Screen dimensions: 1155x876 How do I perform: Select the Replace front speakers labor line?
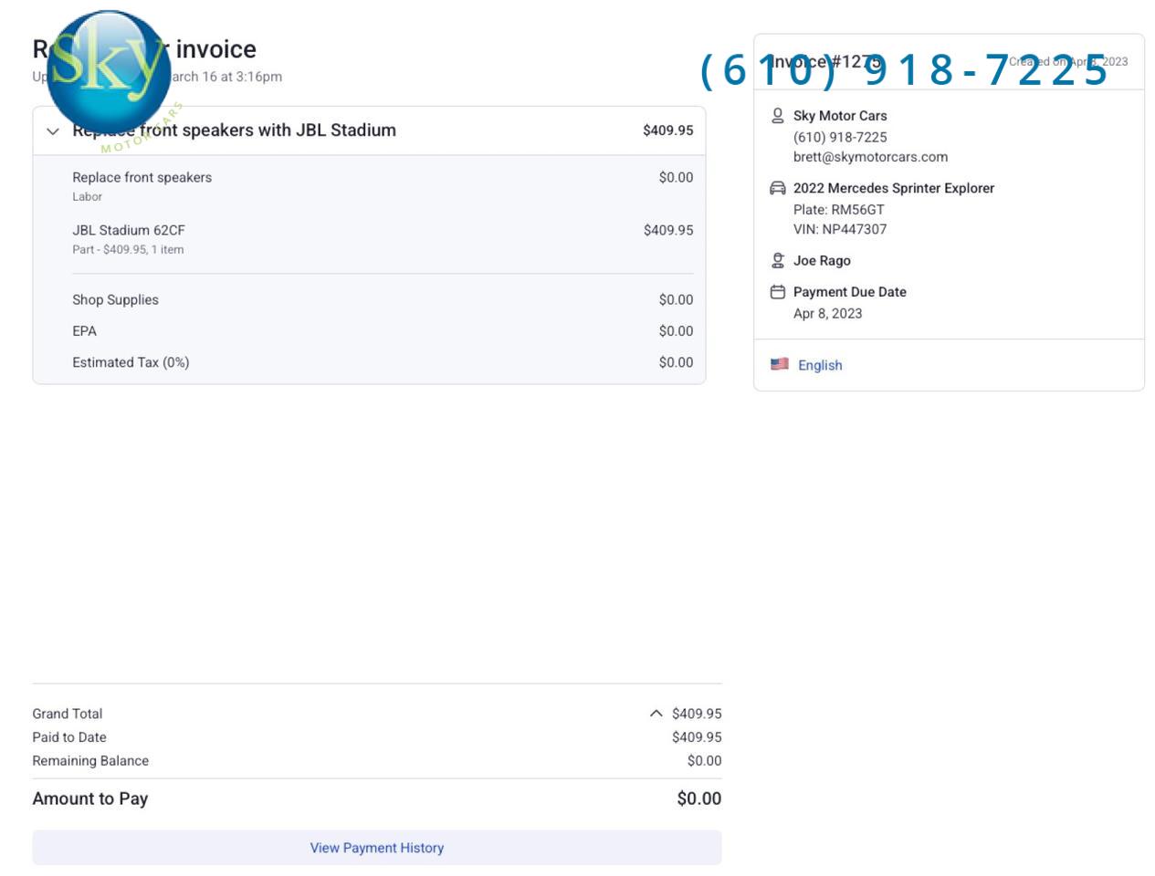pyautogui.click(x=142, y=178)
